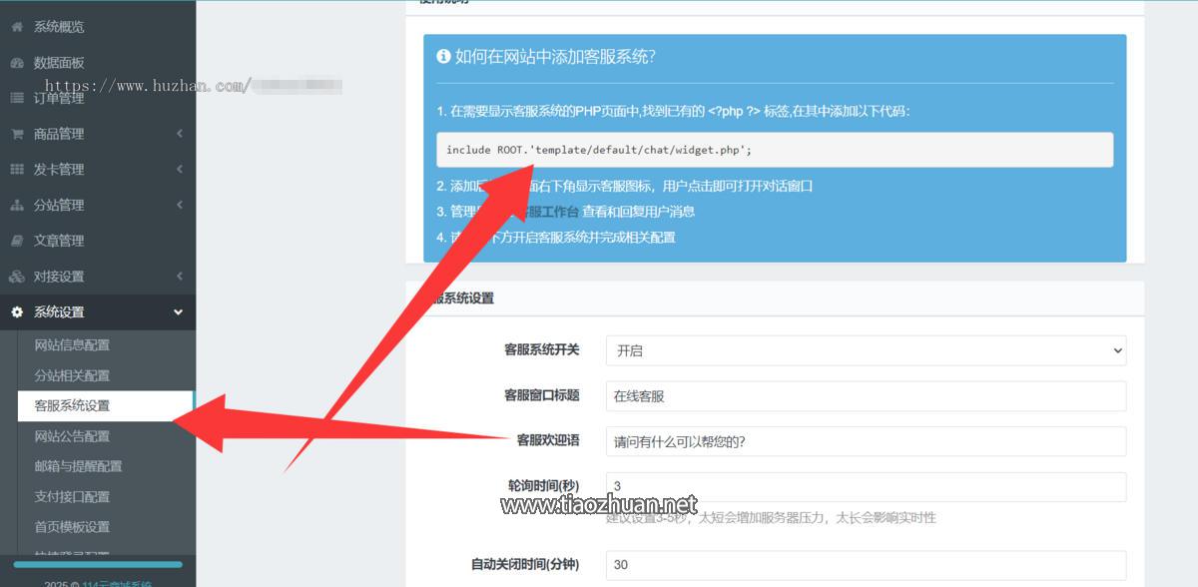Click the dashboard icon beside 数据面板
1198x587 pixels.
[17, 63]
